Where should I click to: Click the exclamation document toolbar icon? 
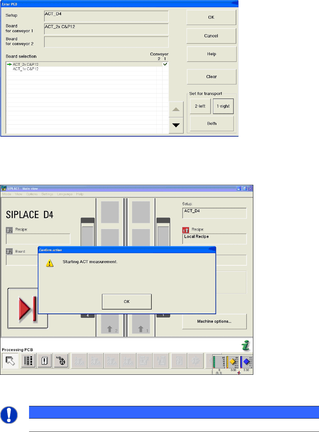[x=44, y=361]
